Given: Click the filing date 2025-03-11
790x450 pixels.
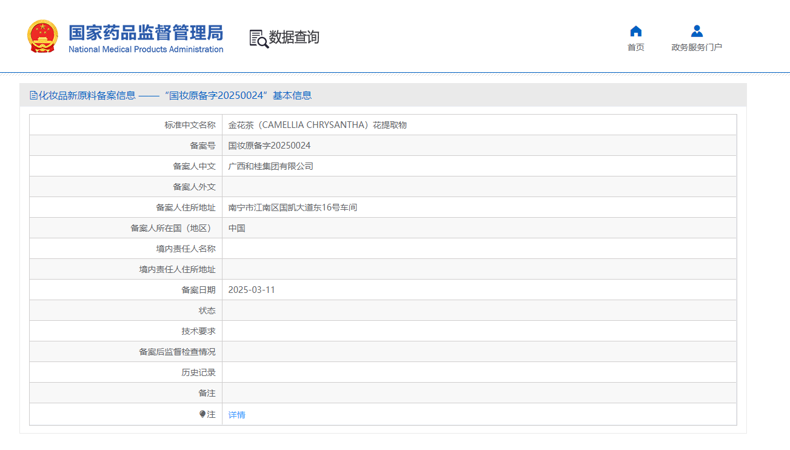Looking at the screenshot, I should click(252, 290).
